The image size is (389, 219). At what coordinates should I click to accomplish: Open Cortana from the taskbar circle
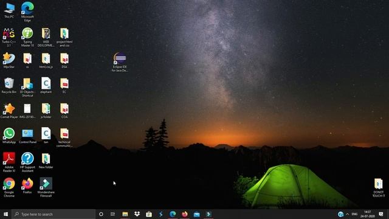pyautogui.click(x=101, y=214)
